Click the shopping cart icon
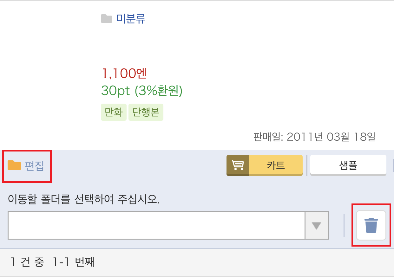Image resolution: width=394 pixels, height=277 pixels. coord(238,165)
